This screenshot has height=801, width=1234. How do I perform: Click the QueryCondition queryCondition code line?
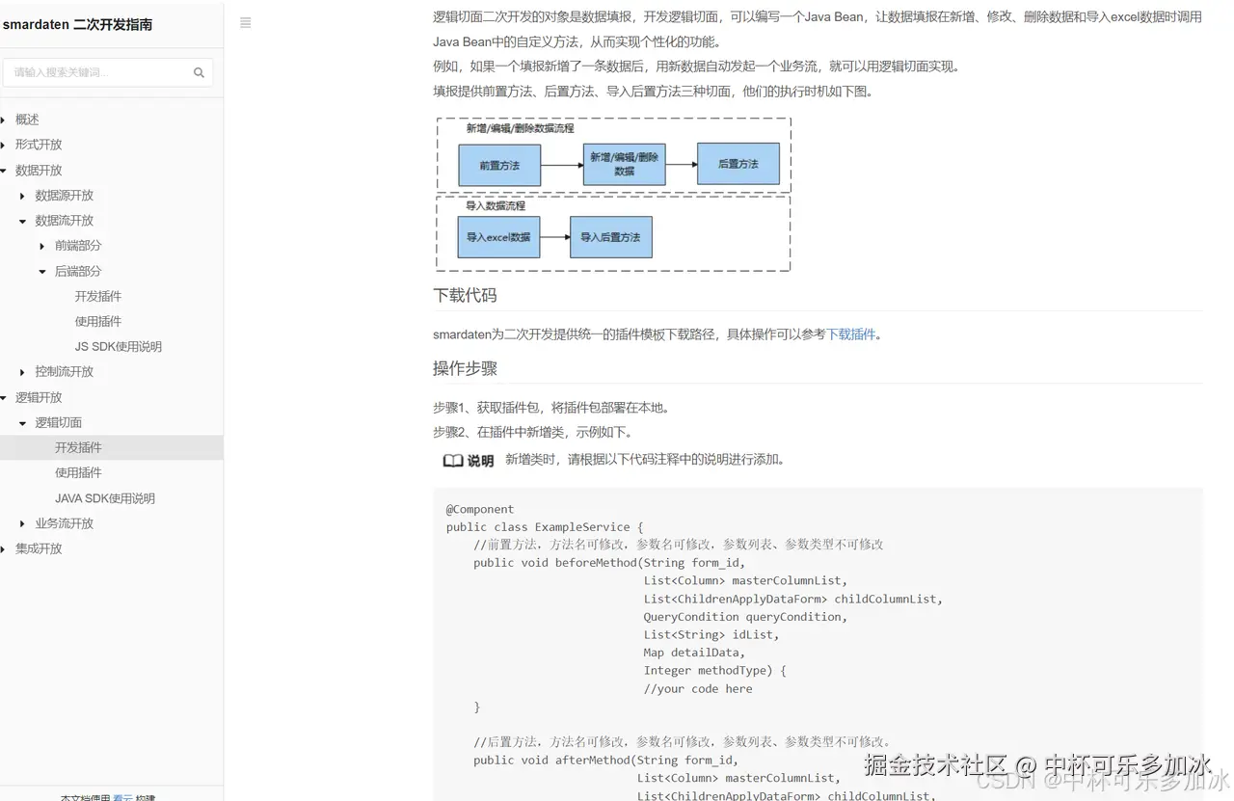coord(745,617)
